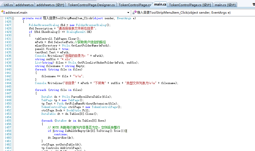Click line number 1455

pos(8,121)
